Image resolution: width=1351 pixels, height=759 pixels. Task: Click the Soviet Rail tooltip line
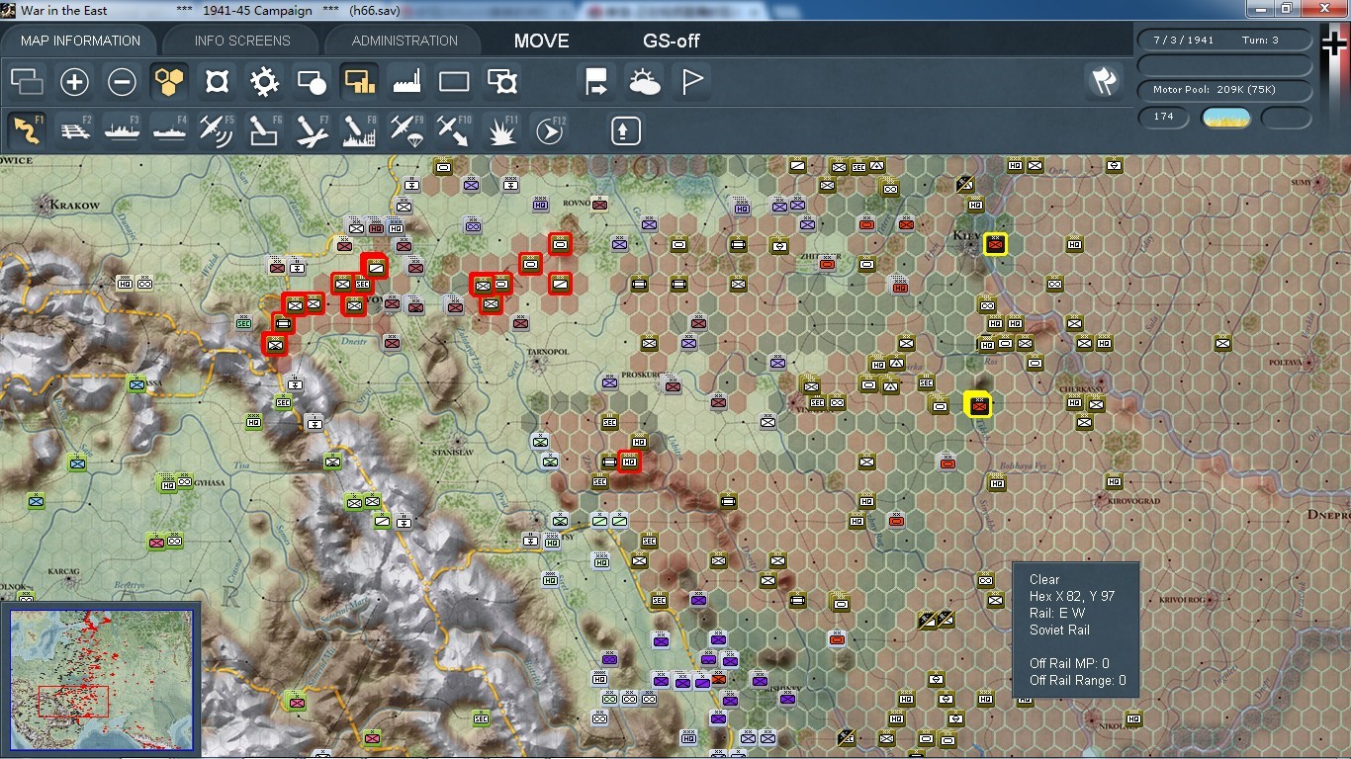[x=1059, y=630]
